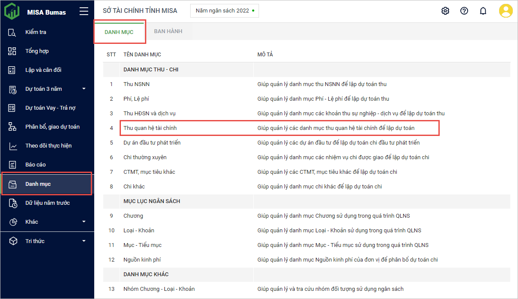Click the Nguồn kinh phí row
Viewport: 518px width, 299px height.
[142, 260]
